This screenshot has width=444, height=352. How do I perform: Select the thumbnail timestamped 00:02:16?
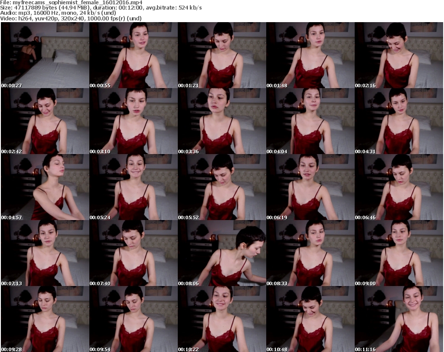tap(399, 55)
